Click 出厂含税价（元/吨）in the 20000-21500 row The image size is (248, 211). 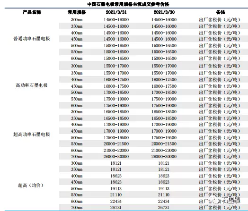click(x=220, y=144)
